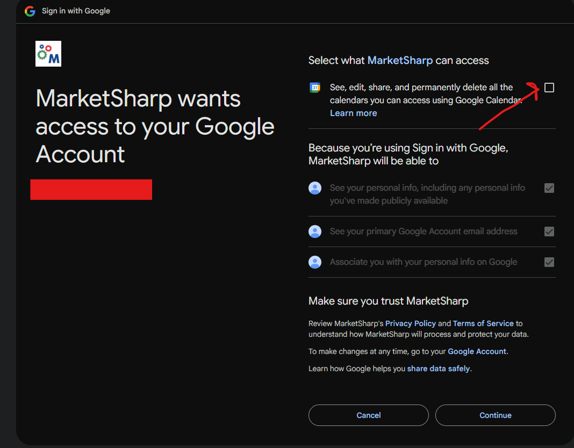The image size is (574, 448).
Task: Open the blue MarketSharp link in heading
Action: (400, 60)
